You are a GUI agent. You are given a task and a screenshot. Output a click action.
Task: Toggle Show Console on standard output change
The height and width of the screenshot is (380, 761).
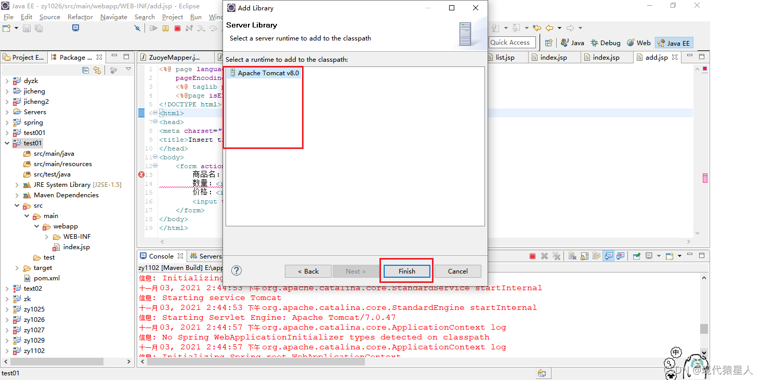pyautogui.click(x=608, y=256)
